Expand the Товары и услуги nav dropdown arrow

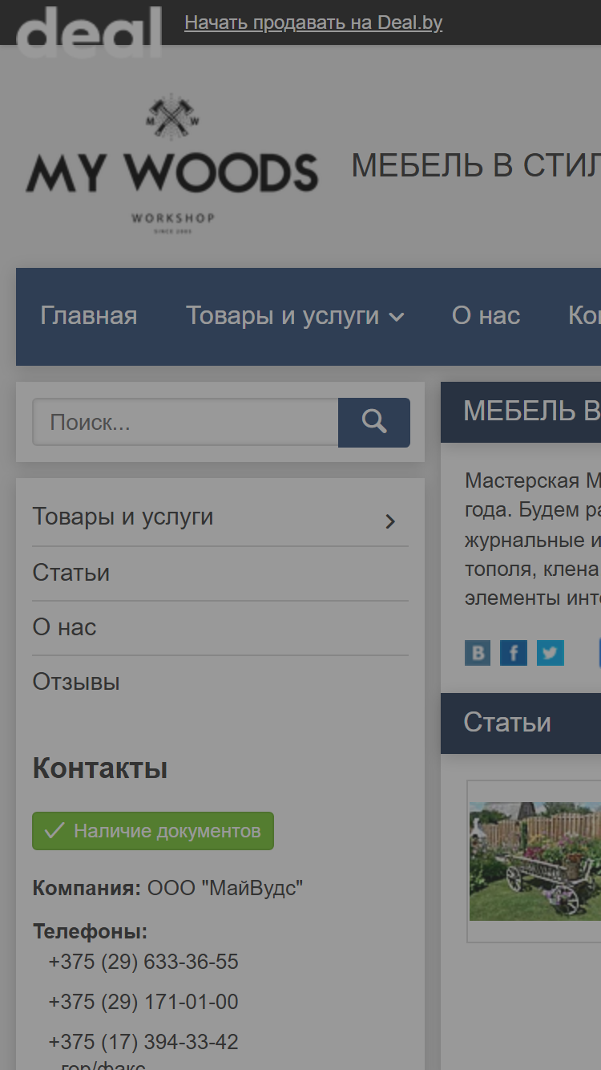click(x=397, y=318)
